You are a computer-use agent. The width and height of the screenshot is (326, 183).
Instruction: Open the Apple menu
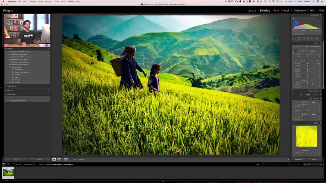(4, 1)
